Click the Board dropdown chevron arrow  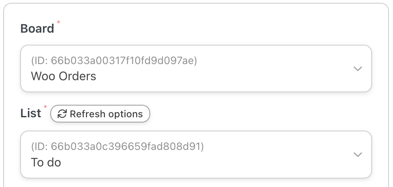click(x=358, y=69)
